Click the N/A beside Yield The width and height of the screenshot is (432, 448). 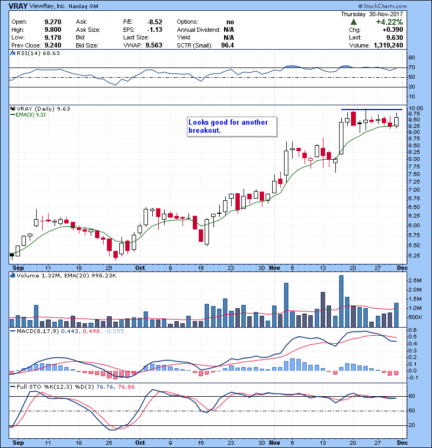[x=229, y=37]
